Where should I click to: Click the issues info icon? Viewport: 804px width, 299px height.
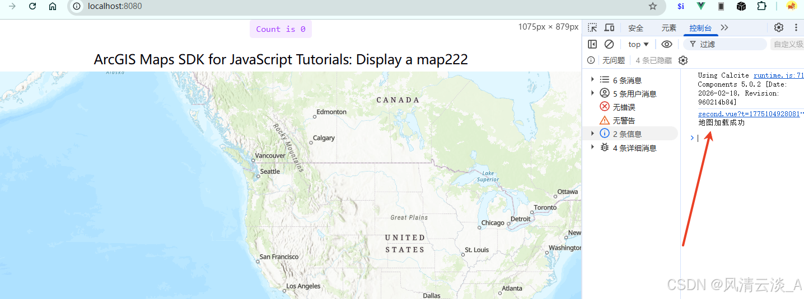[x=591, y=60]
